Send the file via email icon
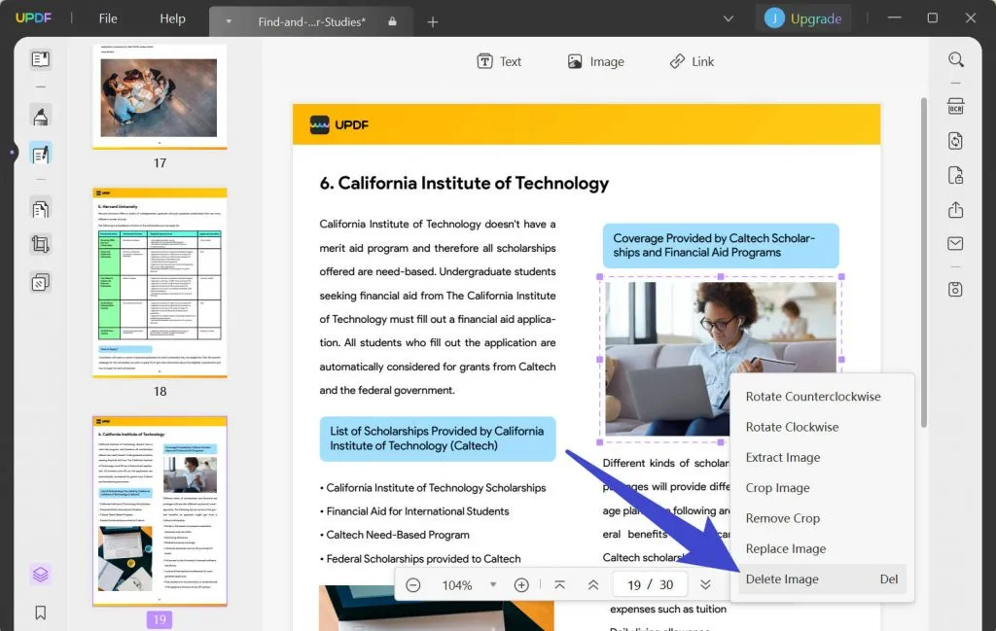The height and width of the screenshot is (631, 996). [956, 244]
